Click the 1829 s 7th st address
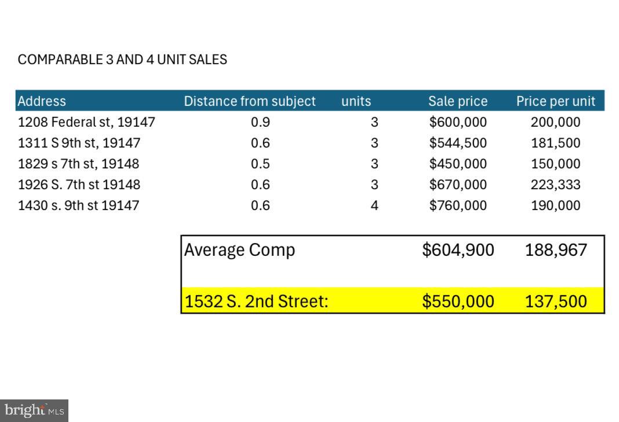The image size is (619, 422). [78, 164]
